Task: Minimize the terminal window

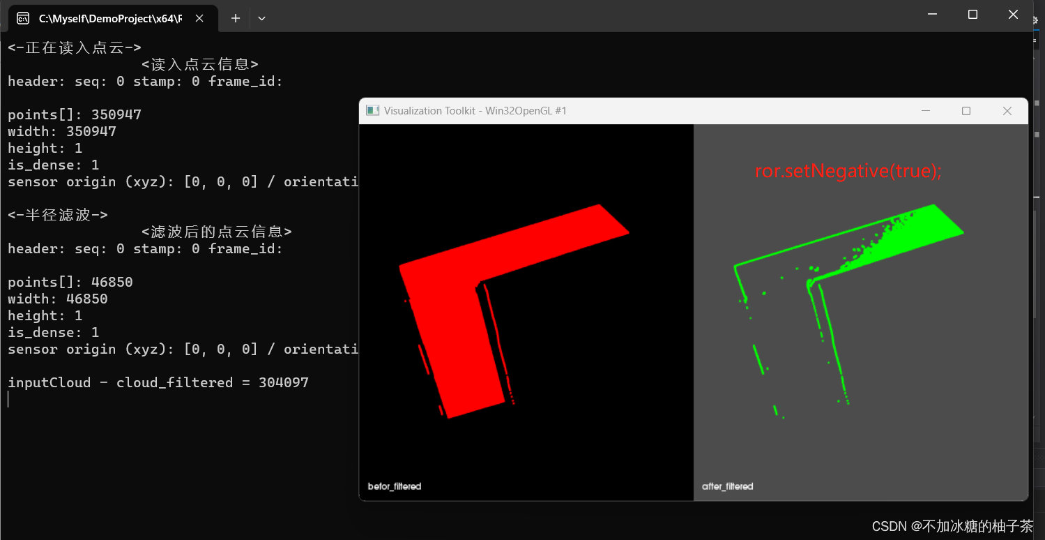Action: click(933, 14)
